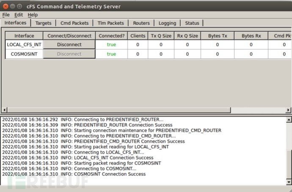292x192 pixels.
Task: Click 'Starting connection maintenance for PREIDENTIFIED_CMD_ROUTER' log line
Action: (x=112, y=130)
